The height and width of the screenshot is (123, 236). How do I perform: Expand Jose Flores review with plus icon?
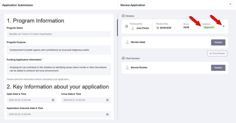224,26
